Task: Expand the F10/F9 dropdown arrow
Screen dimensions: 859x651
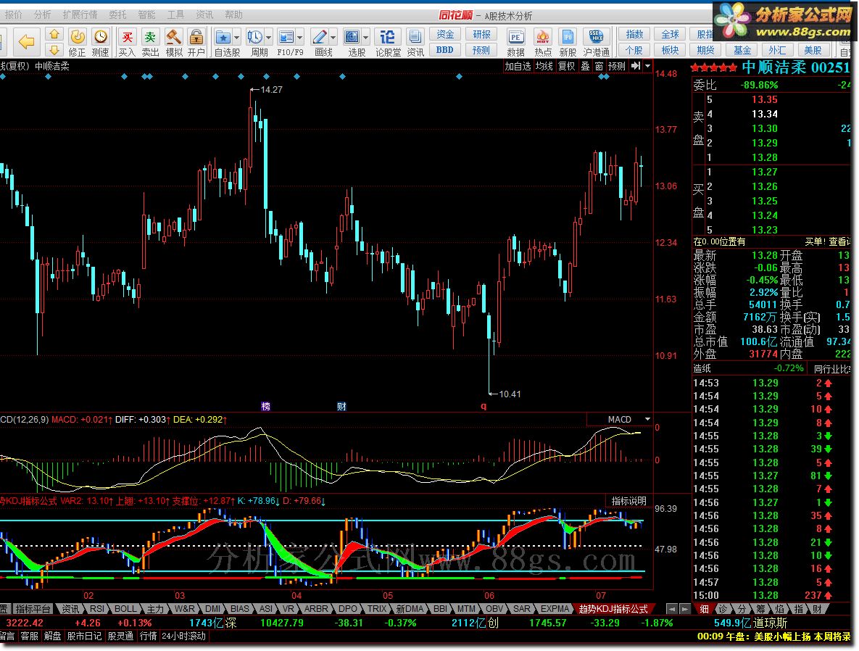Action: click(x=299, y=37)
